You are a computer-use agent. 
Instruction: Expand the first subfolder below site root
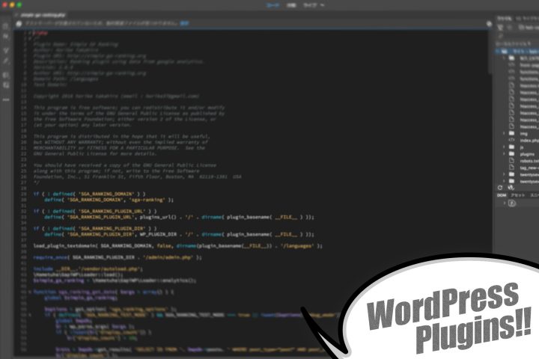click(505, 58)
